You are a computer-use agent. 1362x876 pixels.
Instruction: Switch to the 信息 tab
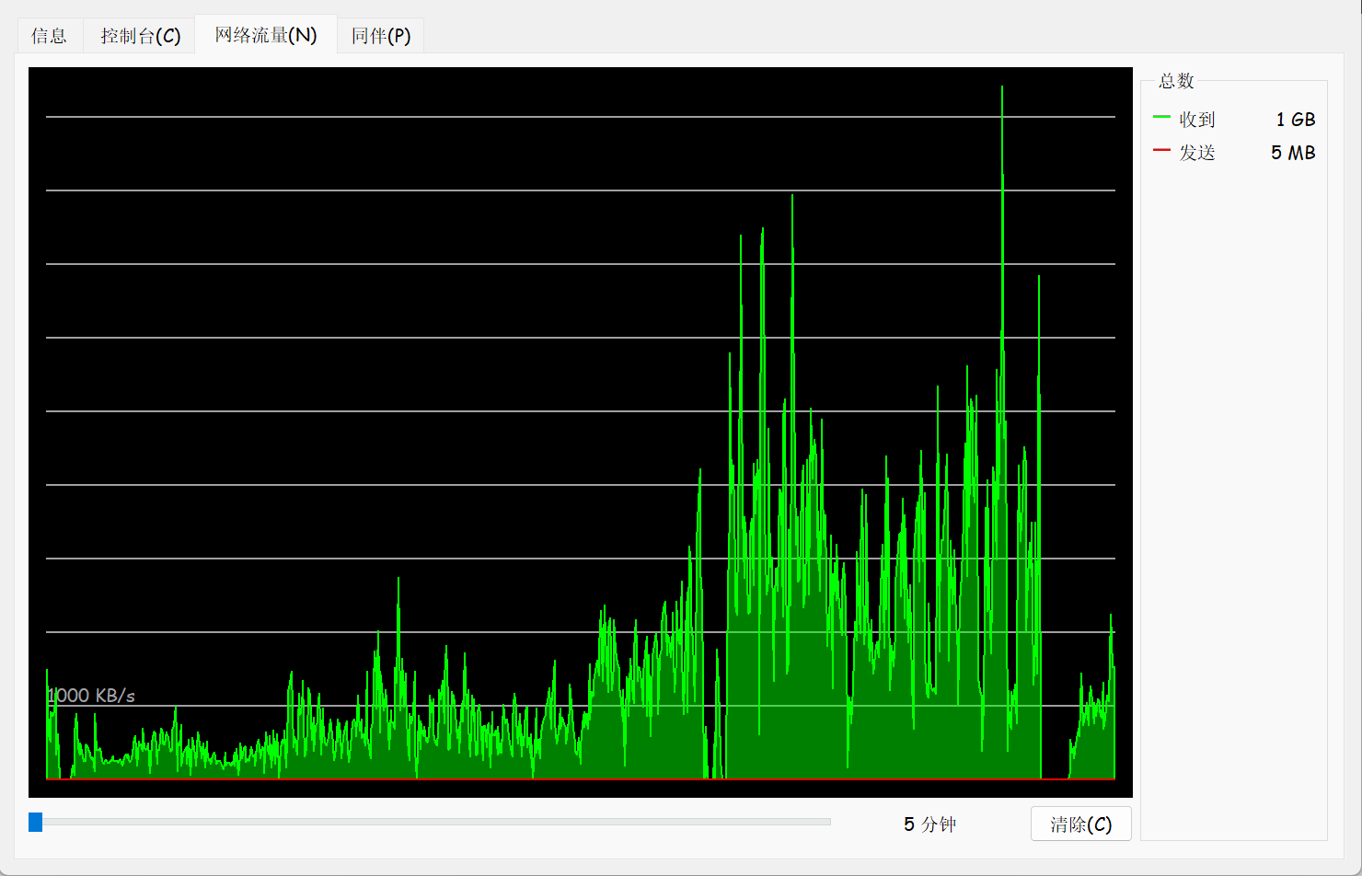click(49, 36)
